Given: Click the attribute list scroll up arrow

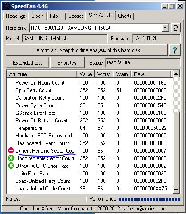Looking at the screenshot, I should [x=176, y=74].
